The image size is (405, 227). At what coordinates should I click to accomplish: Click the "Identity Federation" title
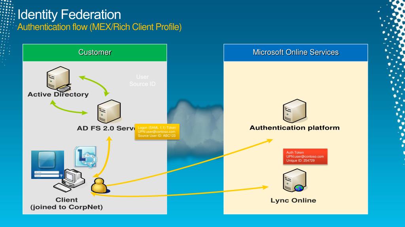click(x=69, y=15)
